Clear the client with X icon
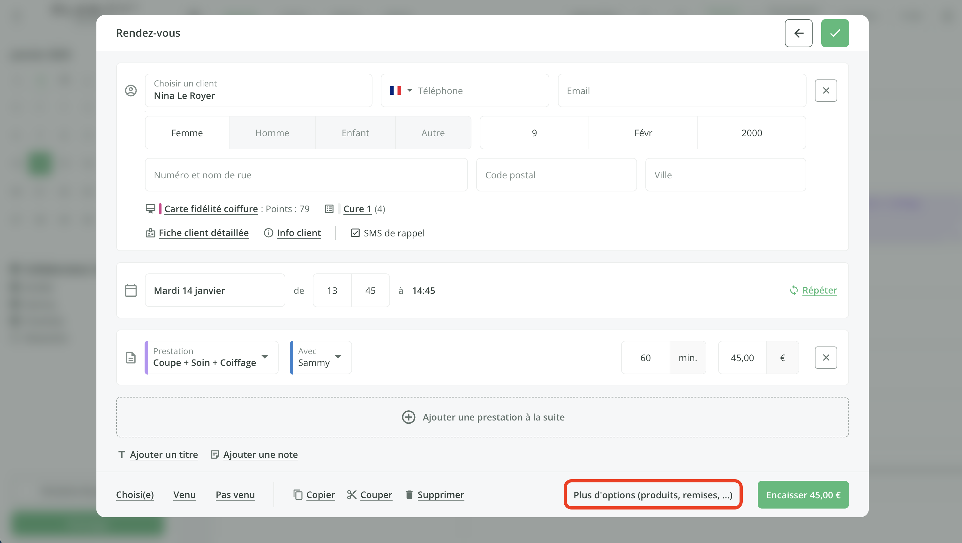 tap(826, 91)
